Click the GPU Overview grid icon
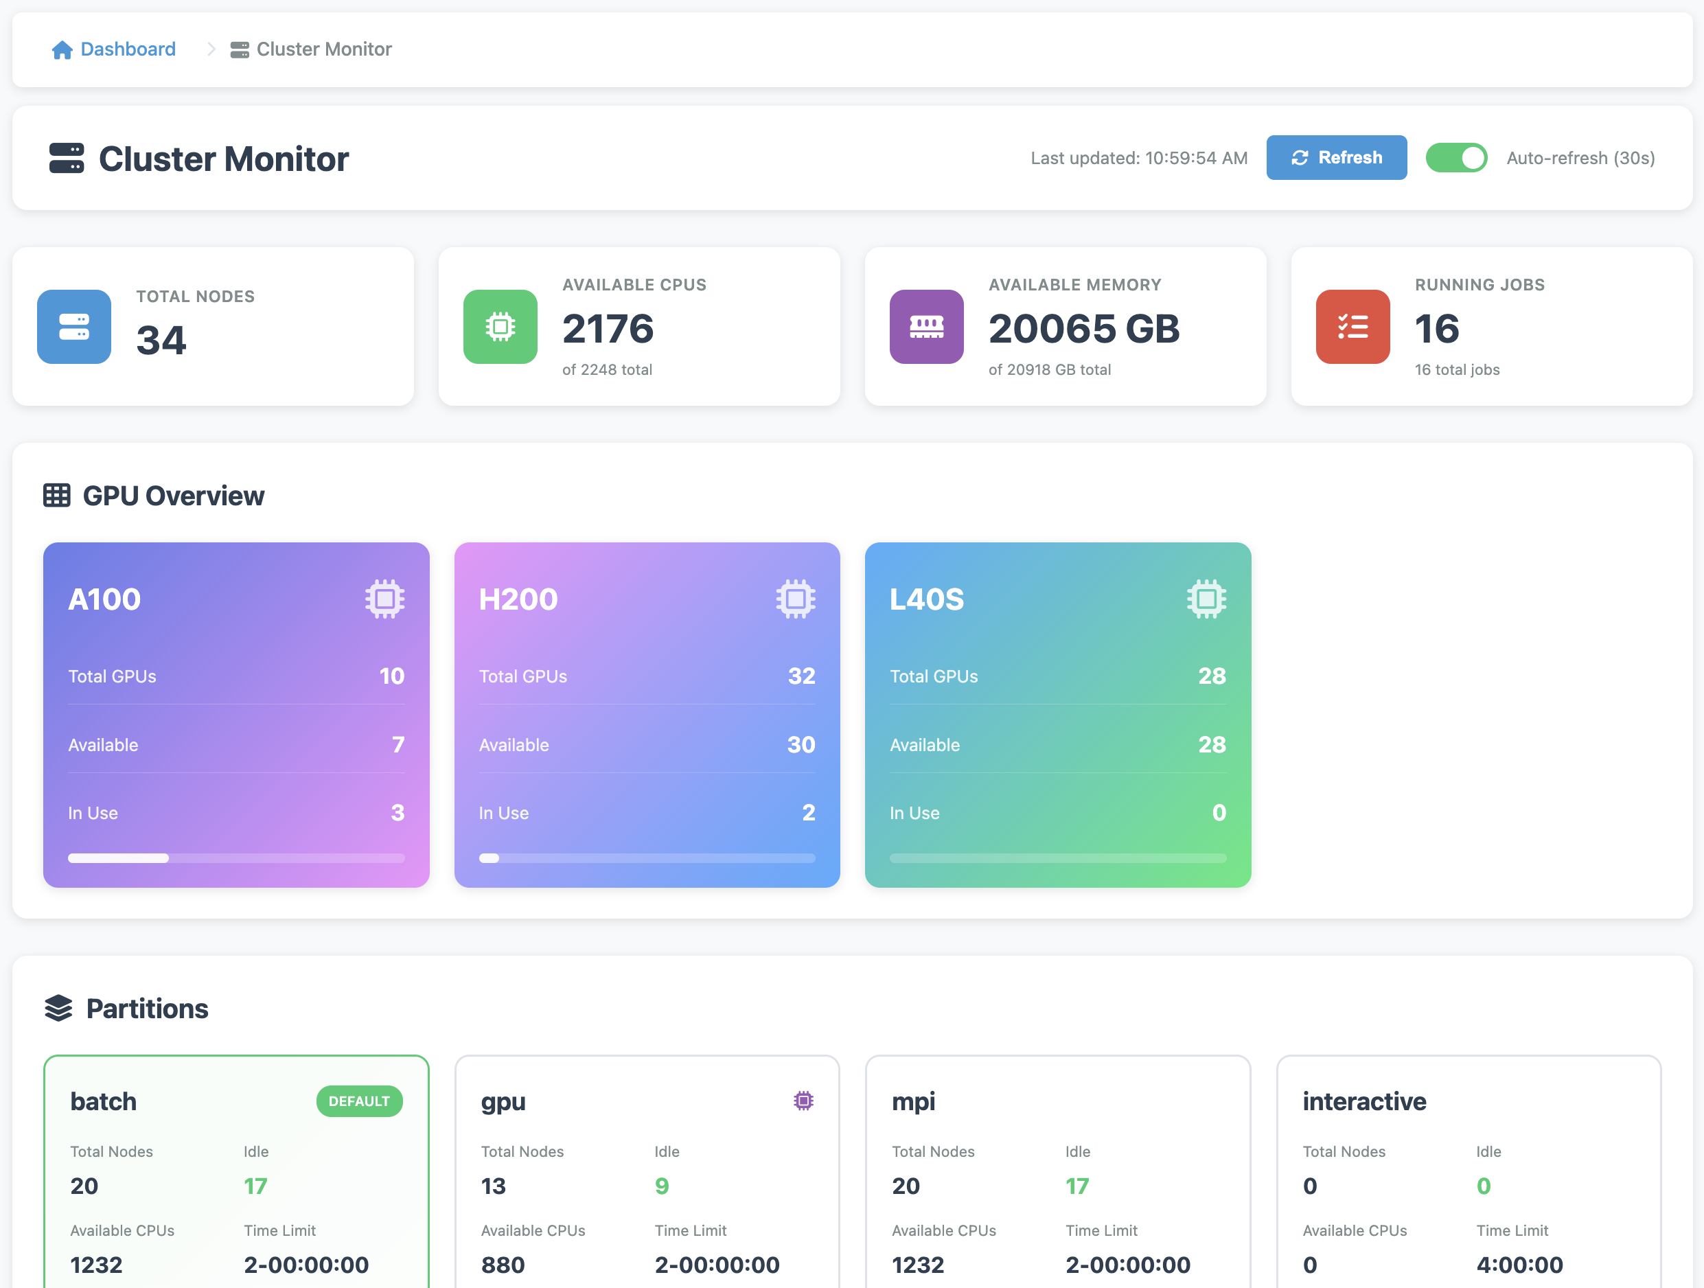1704x1288 pixels. click(x=57, y=495)
